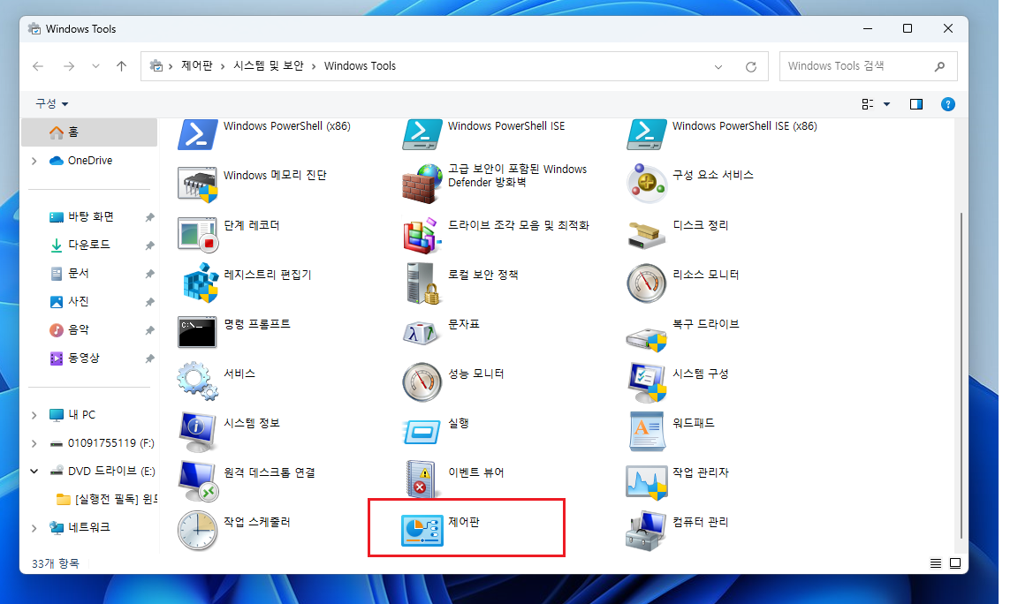Open the 이벤트 뷰어 icon
1018x604 pixels.
pyautogui.click(x=422, y=480)
